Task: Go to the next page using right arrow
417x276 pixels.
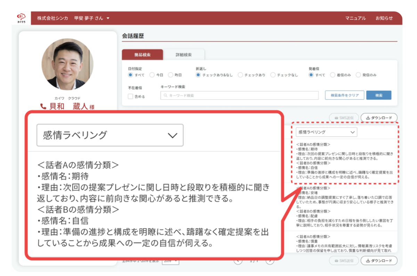Action: click(270, 261)
